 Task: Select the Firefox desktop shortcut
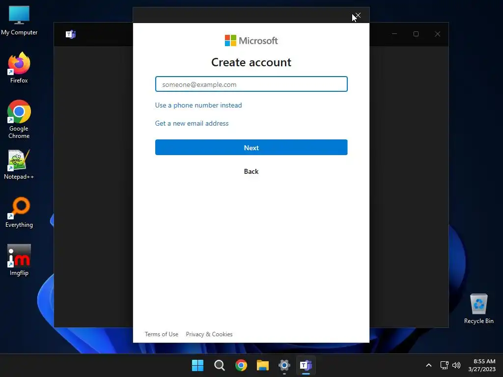tap(19, 68)
